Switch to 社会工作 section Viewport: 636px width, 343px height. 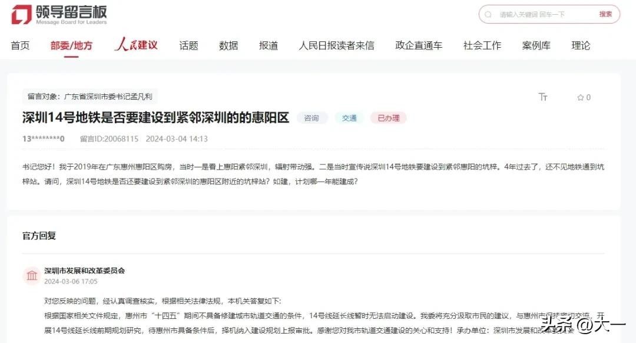[x=482, y=45]
